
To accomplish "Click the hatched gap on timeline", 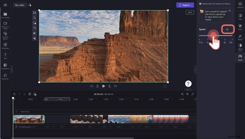I will coord(57,99).
